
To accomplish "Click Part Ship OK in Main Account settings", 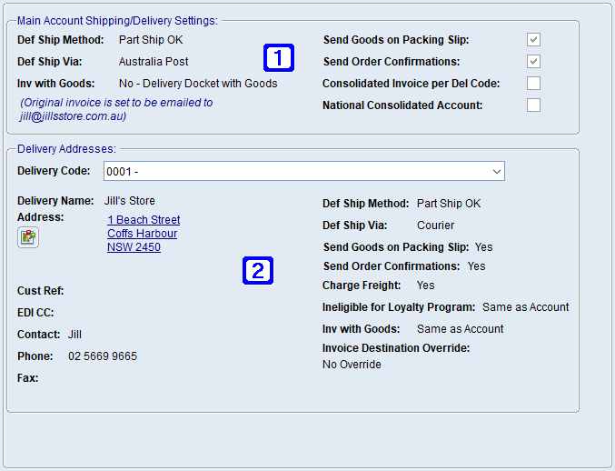I will coord(151,40).
